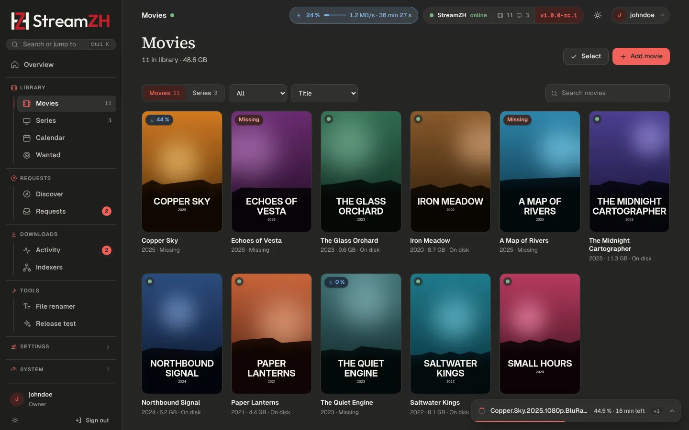
Task: Click the Missing badge on Echoes of Vesta
Action: pos(249,120)
